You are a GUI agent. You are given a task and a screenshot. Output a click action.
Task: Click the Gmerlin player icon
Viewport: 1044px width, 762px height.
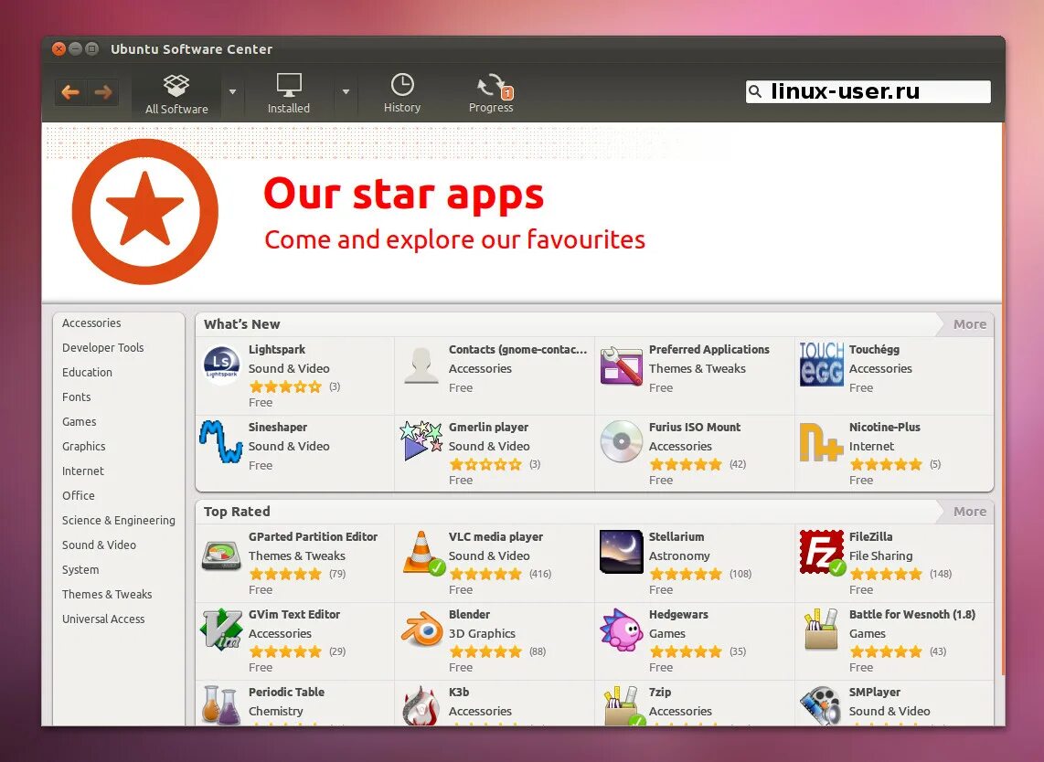tap(421, 440)
